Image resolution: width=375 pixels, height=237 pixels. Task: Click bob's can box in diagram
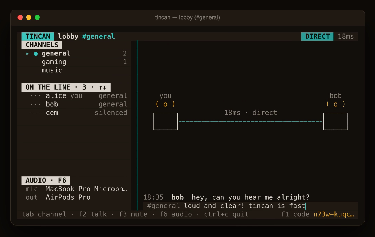[x=336, y=122]
